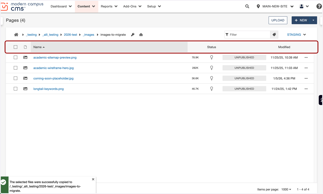Navigate to 2026-test breadcrumb link
The width and height of the screenshot is (323, 194).
(71, 35)
